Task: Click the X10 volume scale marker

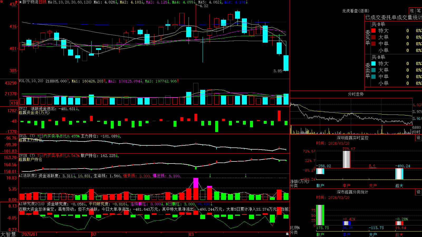Action: tap(14, 103)
